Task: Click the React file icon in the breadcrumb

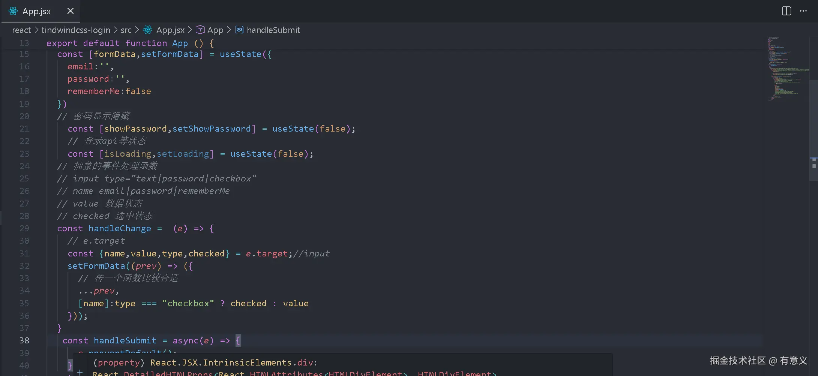Action: 148,30
